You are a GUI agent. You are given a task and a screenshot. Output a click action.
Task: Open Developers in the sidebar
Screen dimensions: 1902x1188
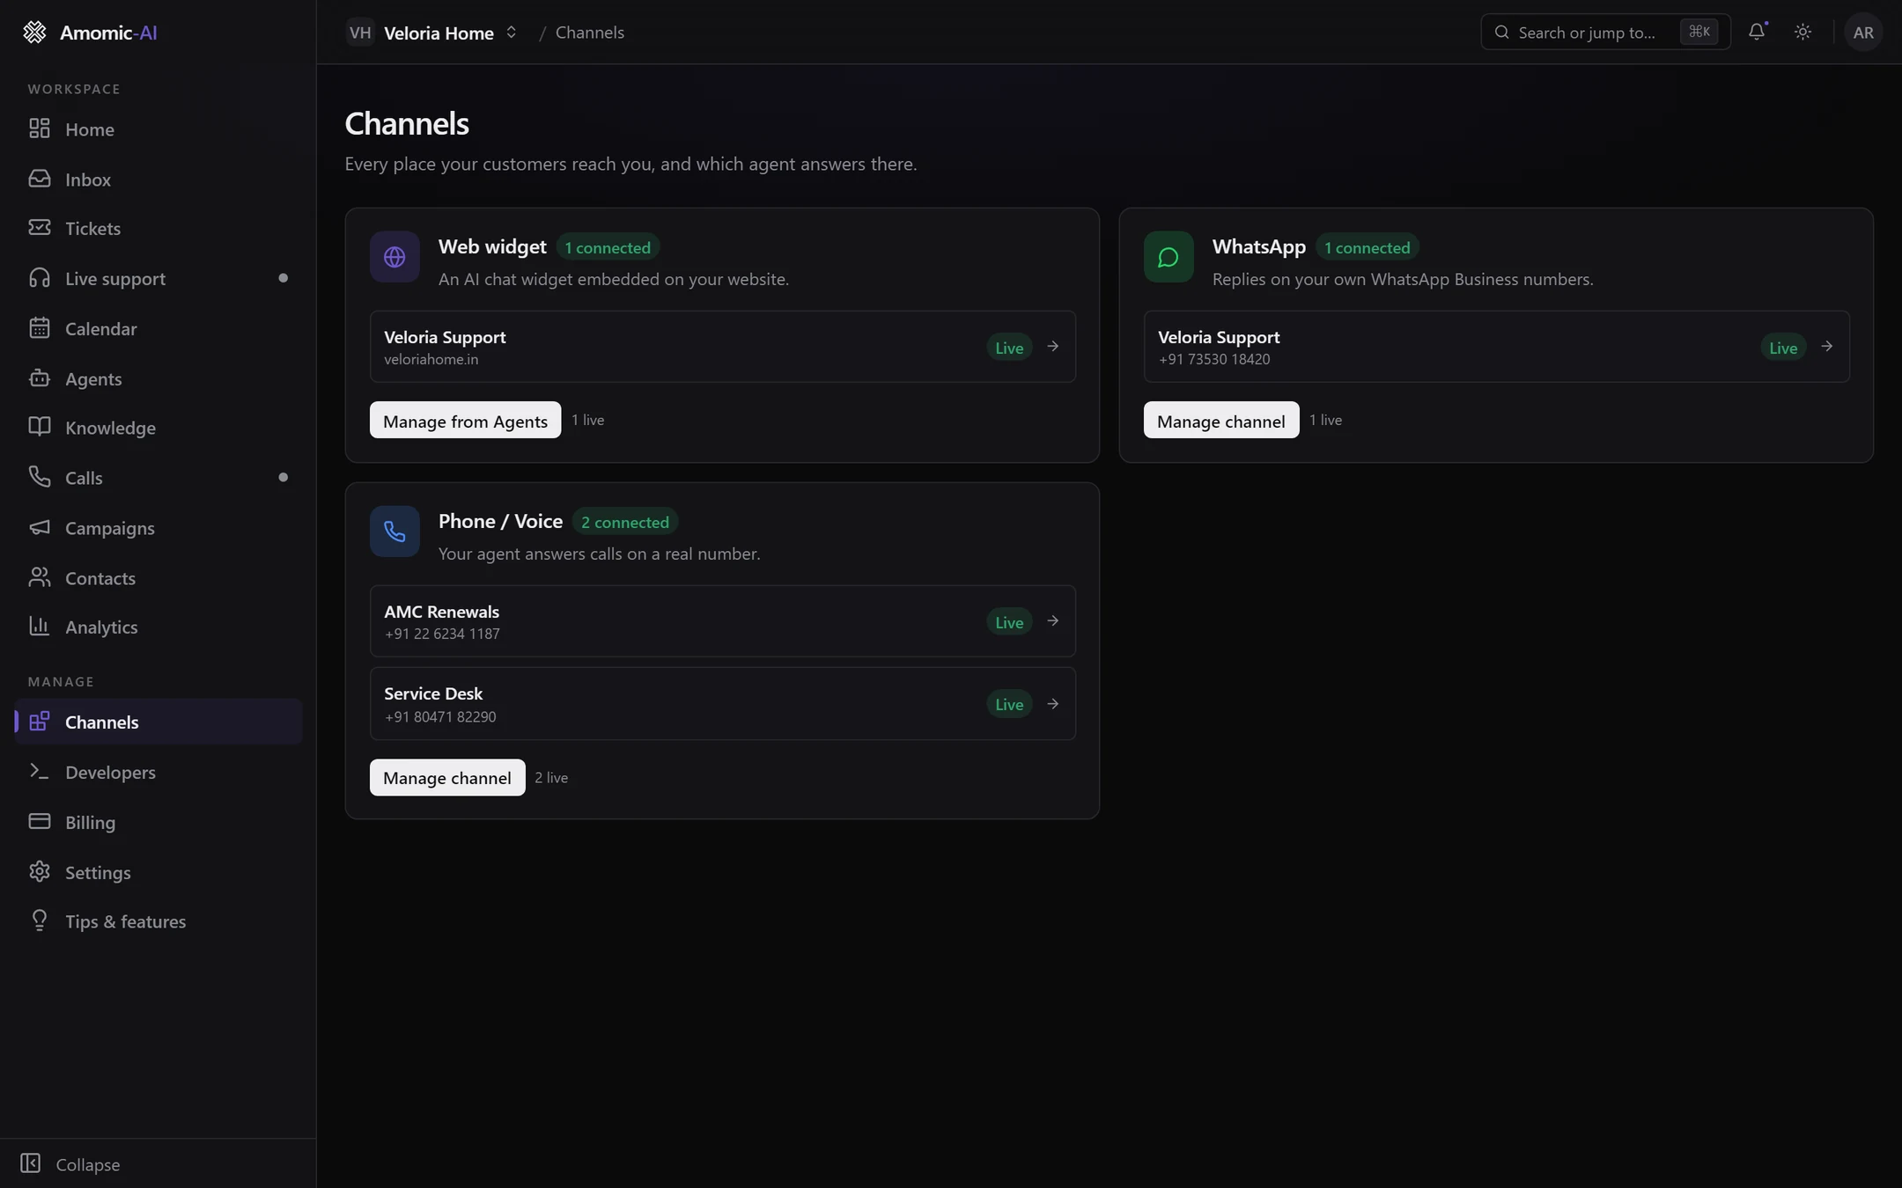(x=158, y=772)
